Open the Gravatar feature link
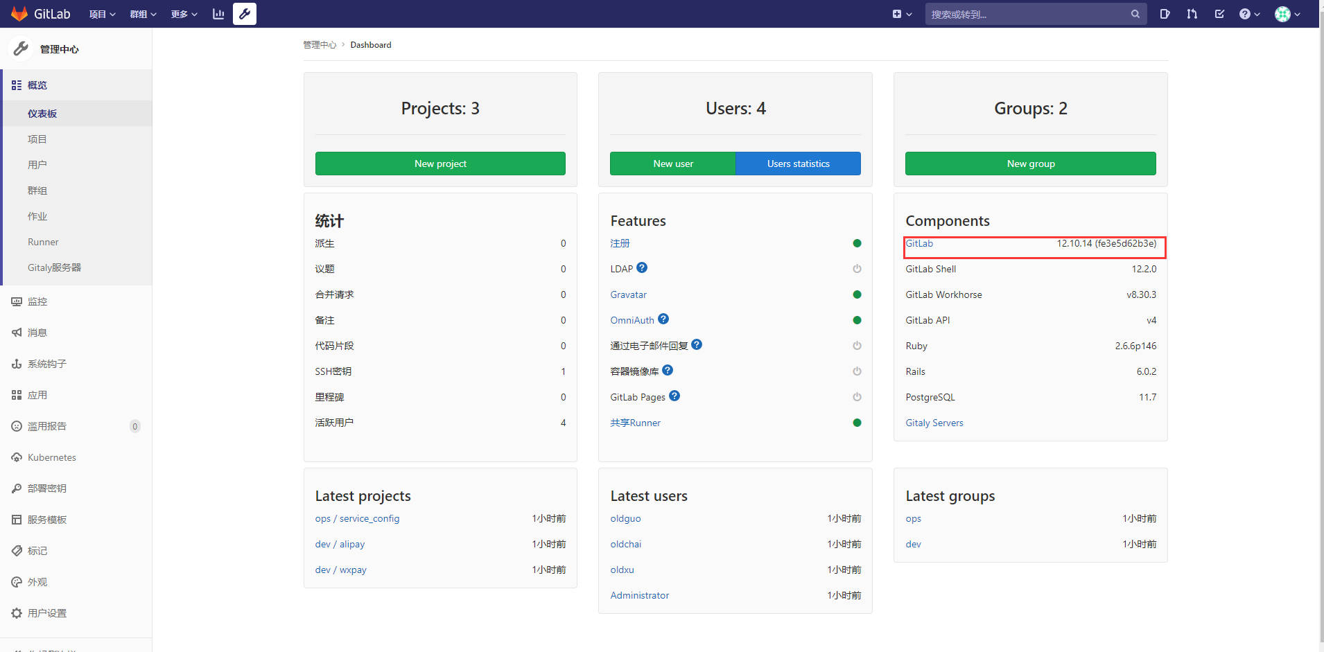 [x=628, y=294]
